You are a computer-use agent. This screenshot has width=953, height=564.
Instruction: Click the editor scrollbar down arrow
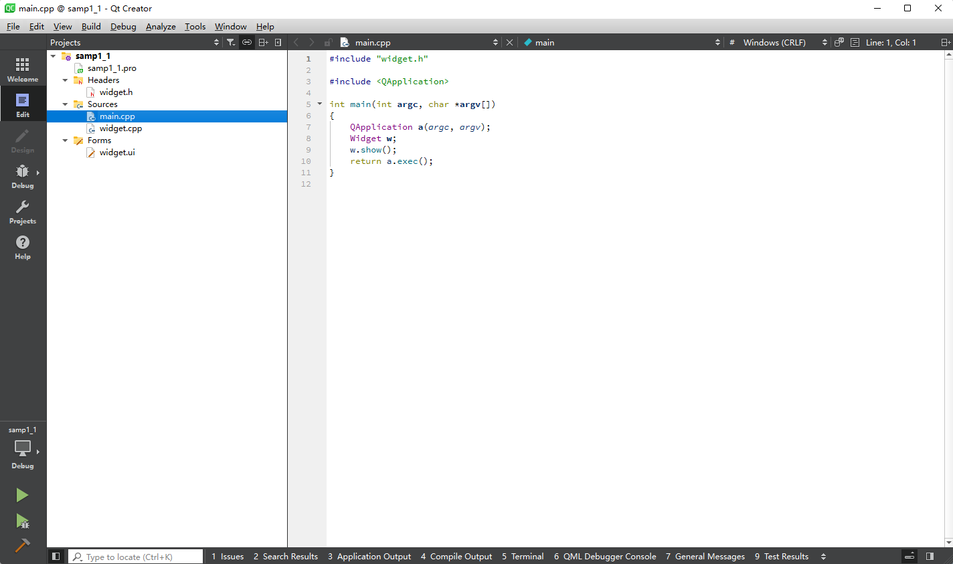pos(948,542)
